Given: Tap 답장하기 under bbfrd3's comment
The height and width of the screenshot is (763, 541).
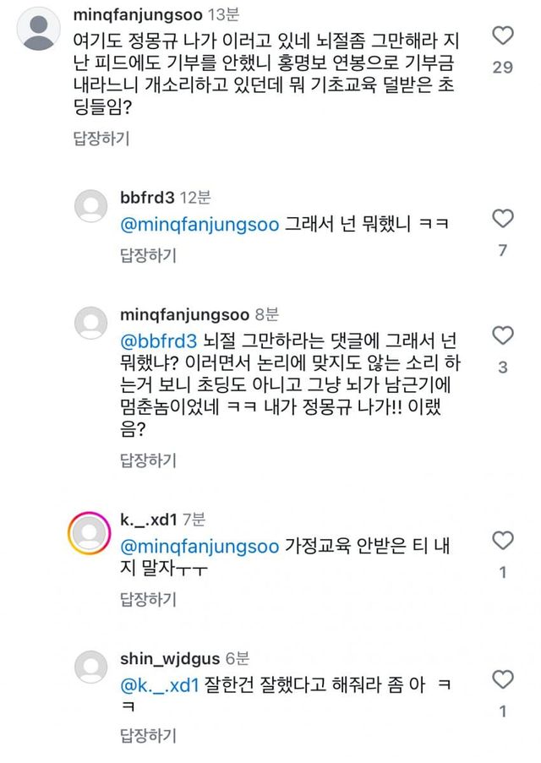Looking at the screenshot, I should point(149,254).
